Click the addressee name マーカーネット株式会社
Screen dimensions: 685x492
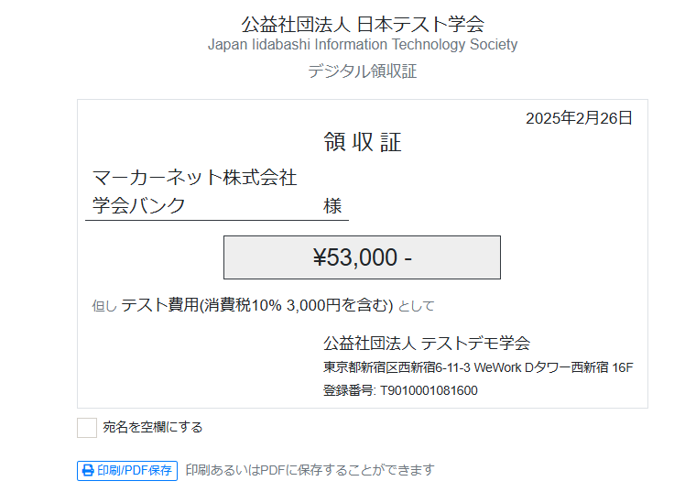click(x=195, y=178)
